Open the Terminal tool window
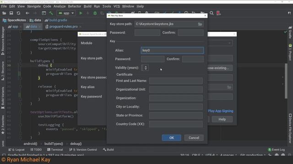This screenshot has height=164, width=293. click(x=55, y=149)
